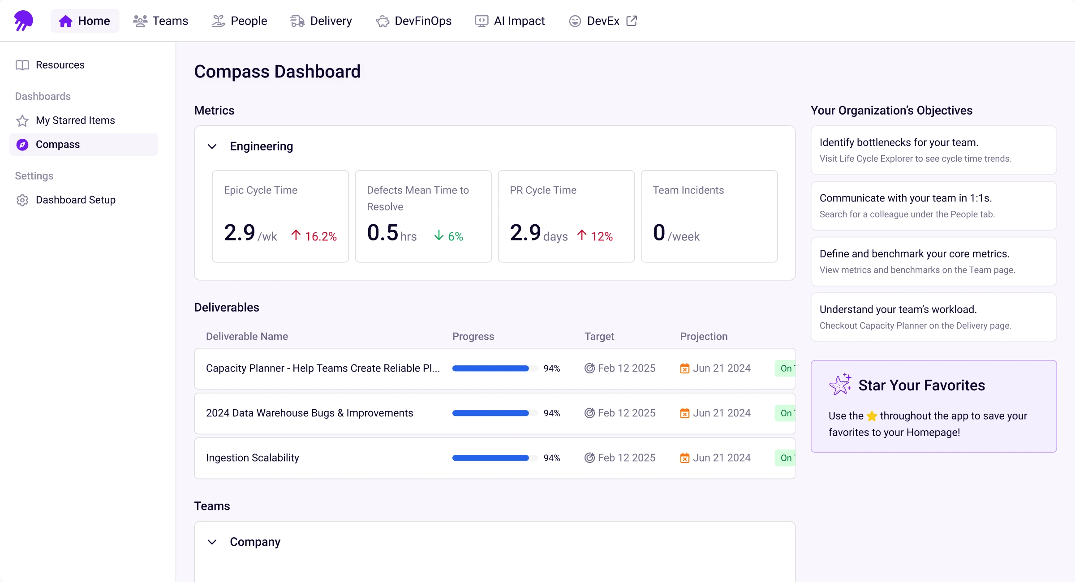The image size is (1075, 582).
Task: Click the DevEx smiley icon
Action: tap(575, 21)
